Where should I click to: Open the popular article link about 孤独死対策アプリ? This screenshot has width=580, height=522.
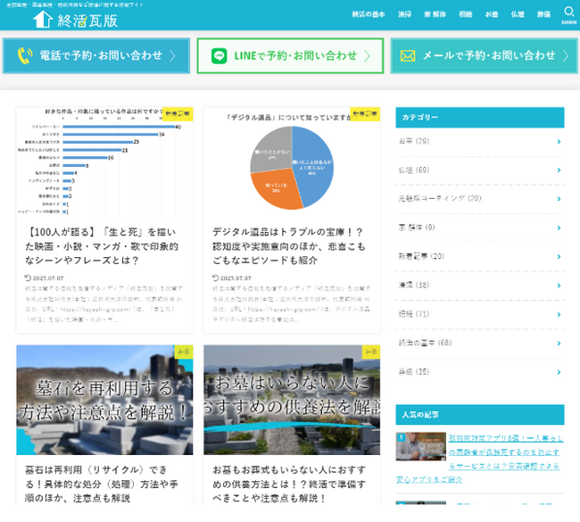pos(480,459)
